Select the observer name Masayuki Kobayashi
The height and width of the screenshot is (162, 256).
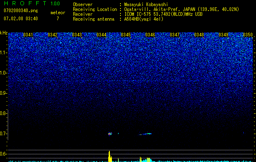click(x=146, y=4)
